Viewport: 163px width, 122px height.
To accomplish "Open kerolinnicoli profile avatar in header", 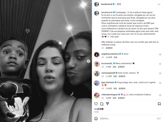I will (96, 4).
